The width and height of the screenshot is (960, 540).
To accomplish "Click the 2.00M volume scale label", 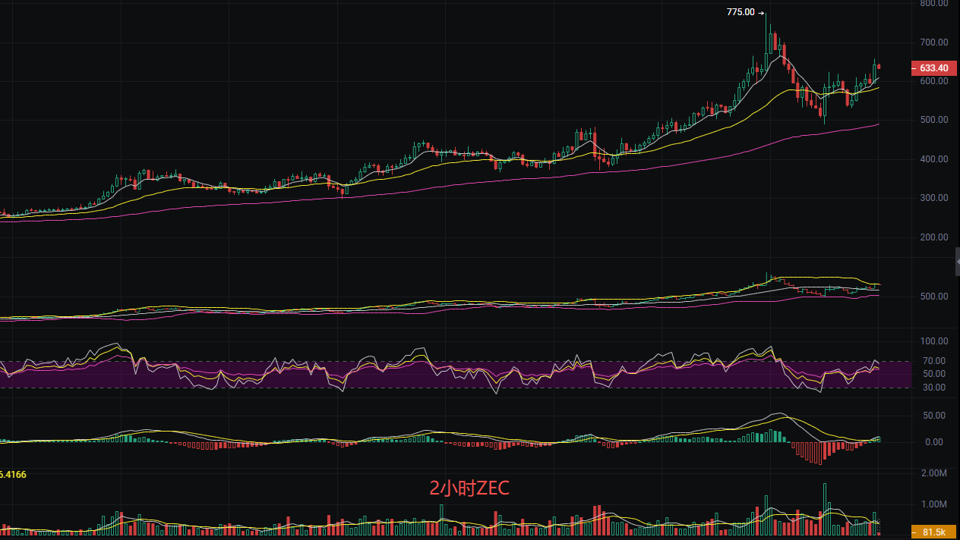I will 933,473.
